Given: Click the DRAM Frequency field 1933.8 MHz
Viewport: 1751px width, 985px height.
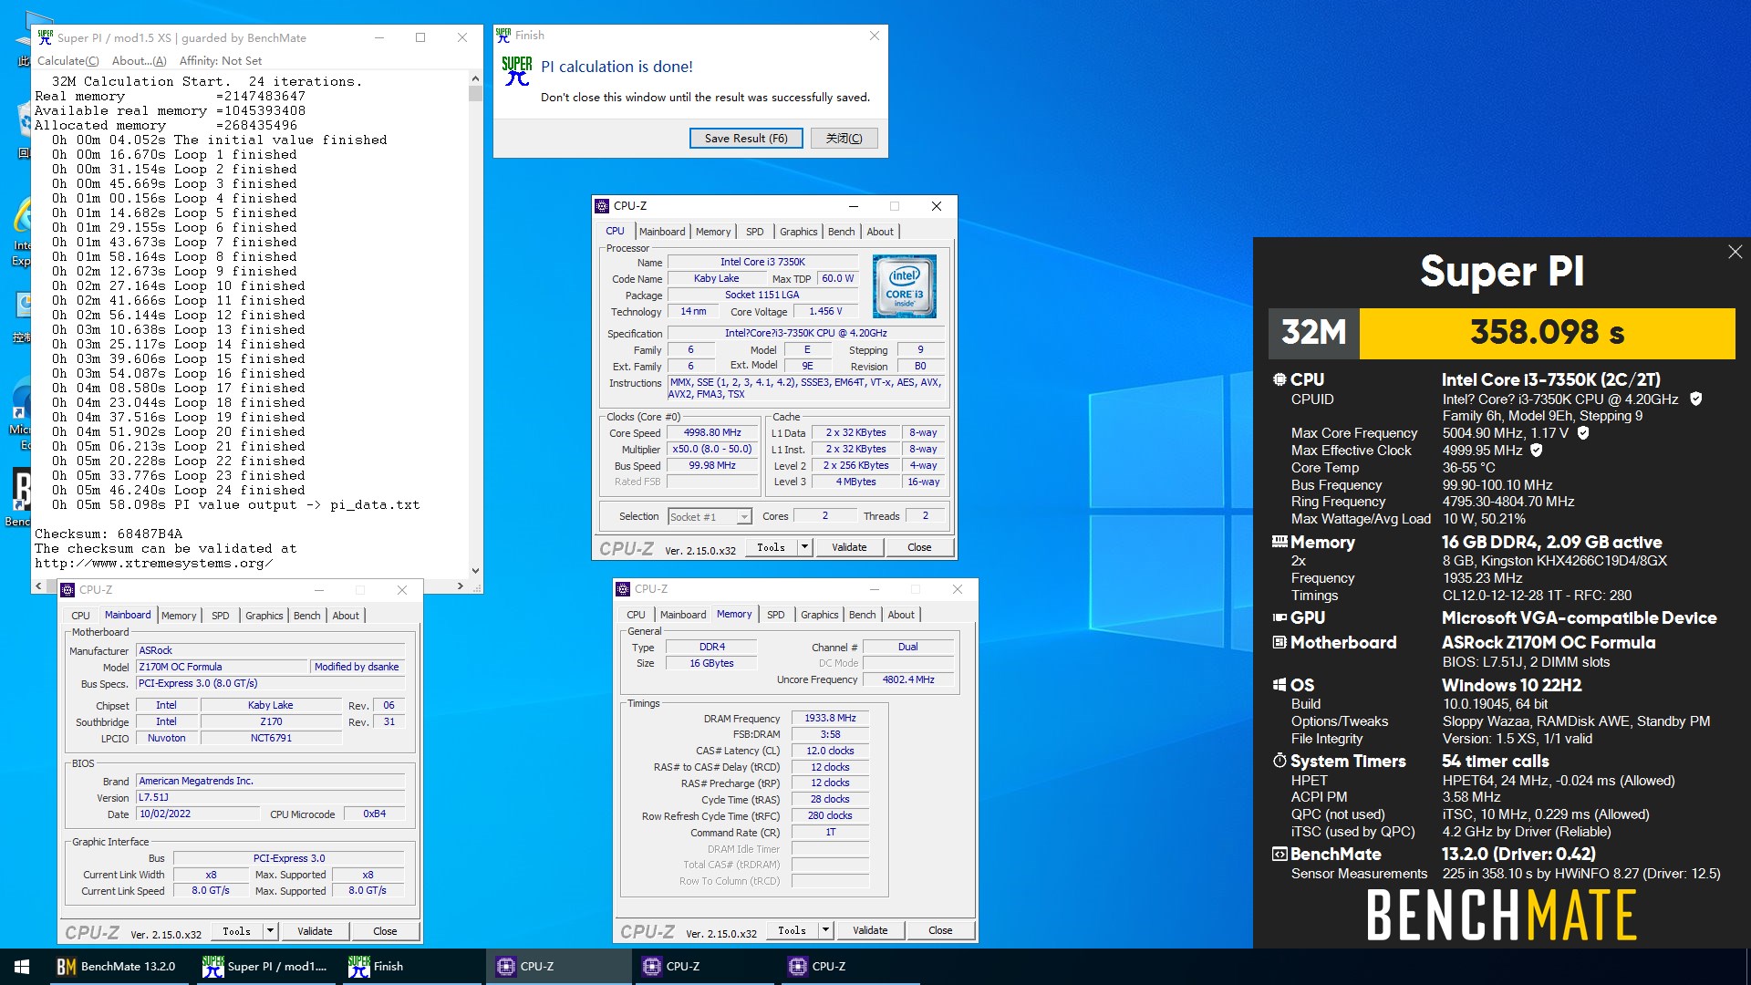Looking at the screenshot, I should point(830,719).
